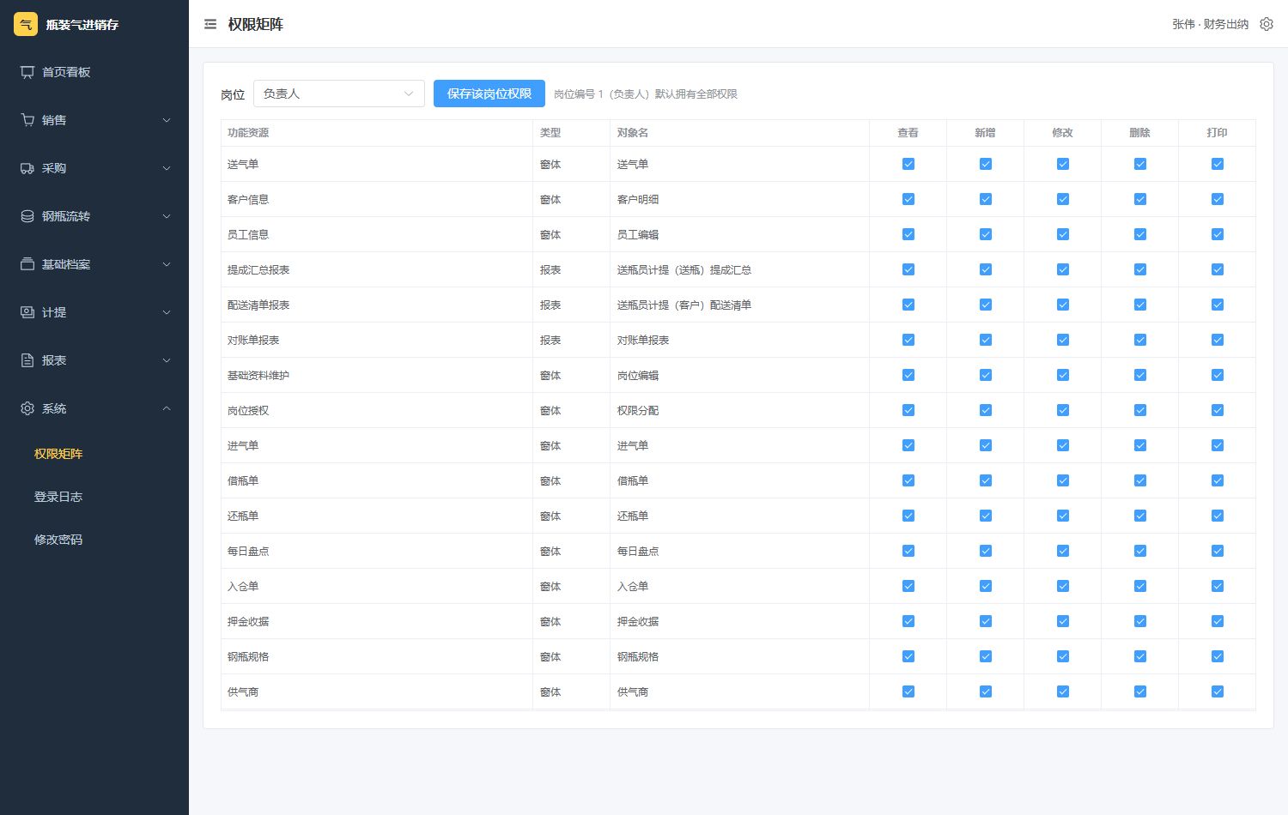
Task: Uncheck 查看 for 送气单 row
Action: coord(908,164)
